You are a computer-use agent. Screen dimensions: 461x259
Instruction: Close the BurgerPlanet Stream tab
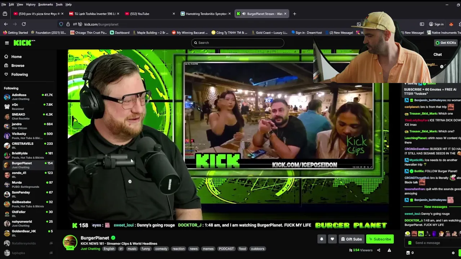click(285, 14)
